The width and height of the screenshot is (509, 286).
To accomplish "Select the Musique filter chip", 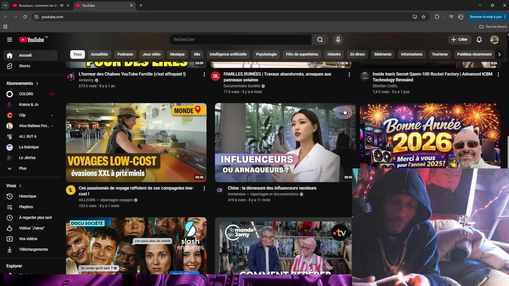I will 177,54.
